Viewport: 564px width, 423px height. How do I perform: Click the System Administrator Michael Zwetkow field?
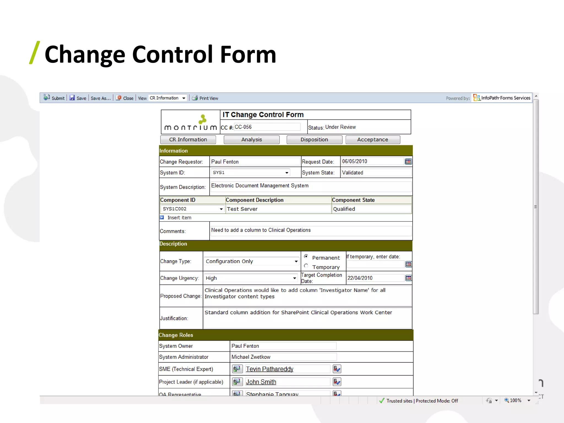click(x=283, y=357)
